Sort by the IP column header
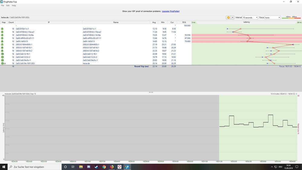The image size is (302, 170). 49,22
